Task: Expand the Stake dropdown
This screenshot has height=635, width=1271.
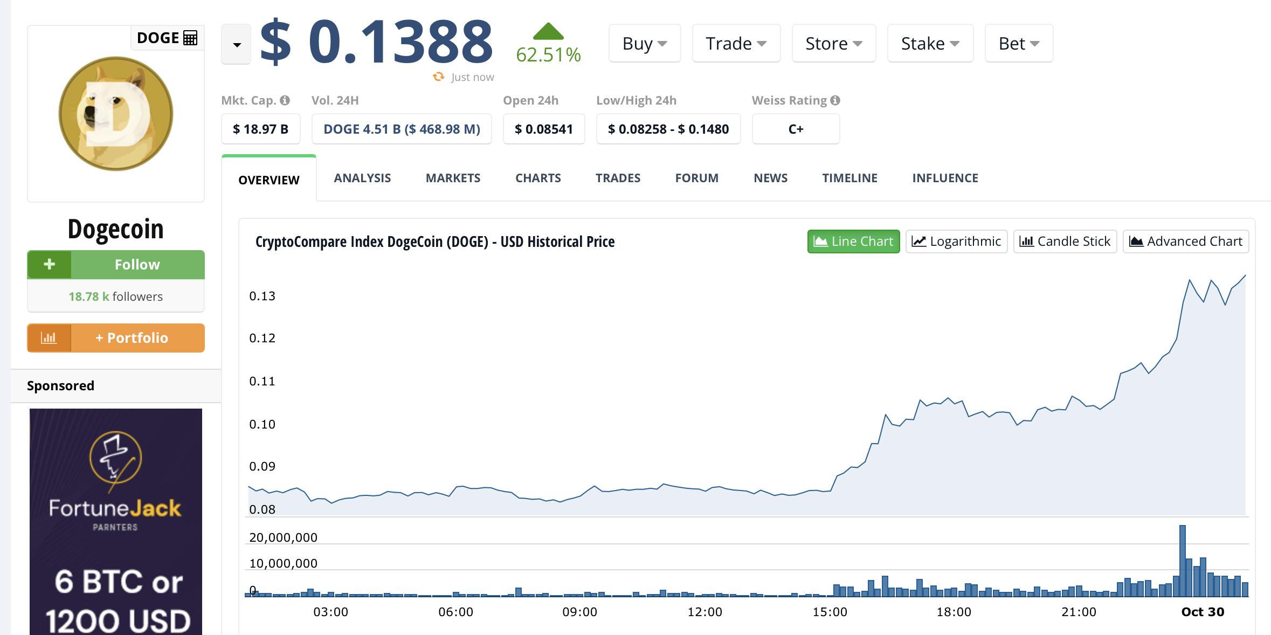Action: (930, 43)
